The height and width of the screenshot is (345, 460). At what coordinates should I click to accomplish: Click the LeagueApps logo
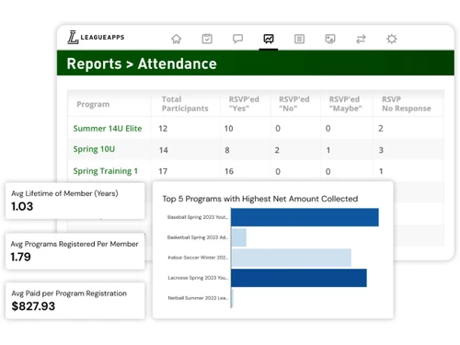(96, 37)
